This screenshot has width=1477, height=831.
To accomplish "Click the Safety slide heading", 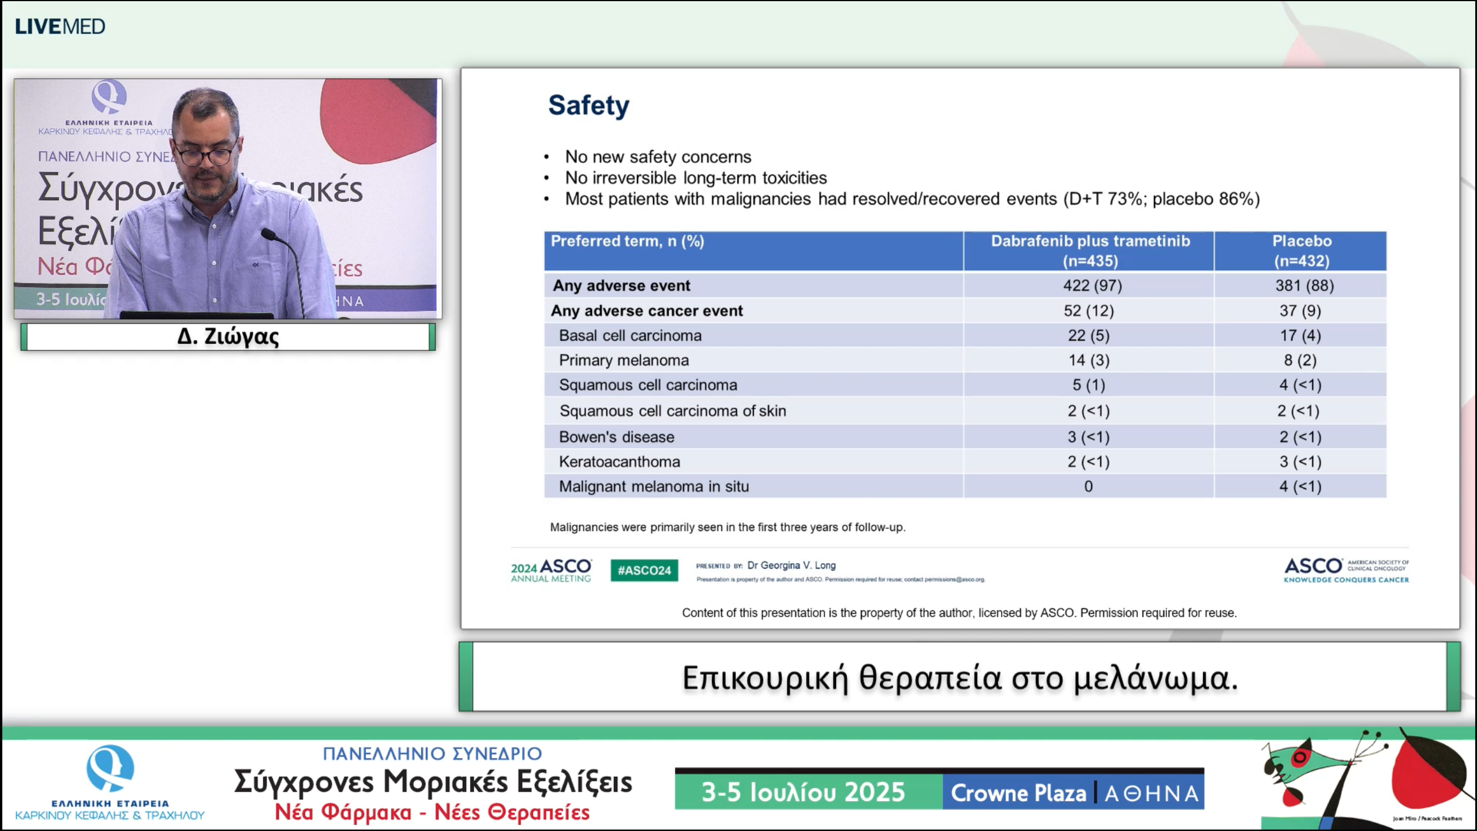I will [588, 105].
